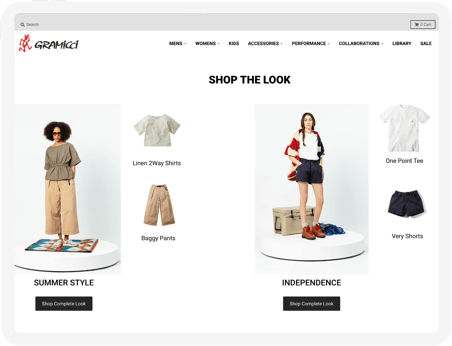View the One Point Tee image
Image resolution: width=452 pixels, height=346 pixels.
tap(404, 128)
